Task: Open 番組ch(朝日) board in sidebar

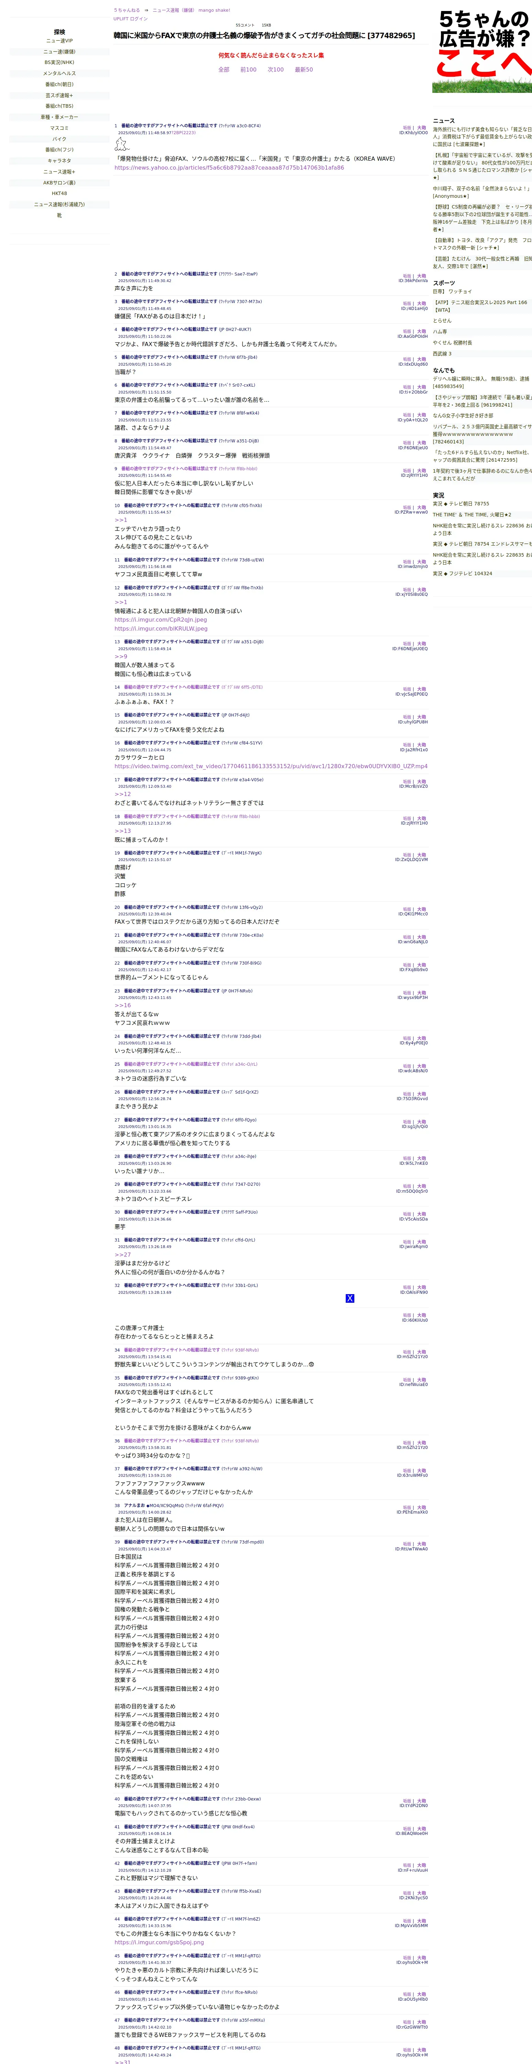Action: (59, 84)
